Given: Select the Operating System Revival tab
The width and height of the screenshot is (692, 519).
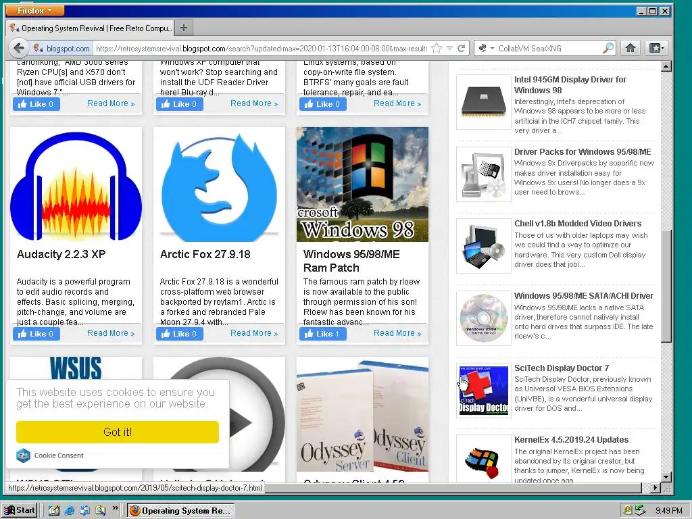Looking at the screenshot, I should pyautogui.click(x=91, y=28).
